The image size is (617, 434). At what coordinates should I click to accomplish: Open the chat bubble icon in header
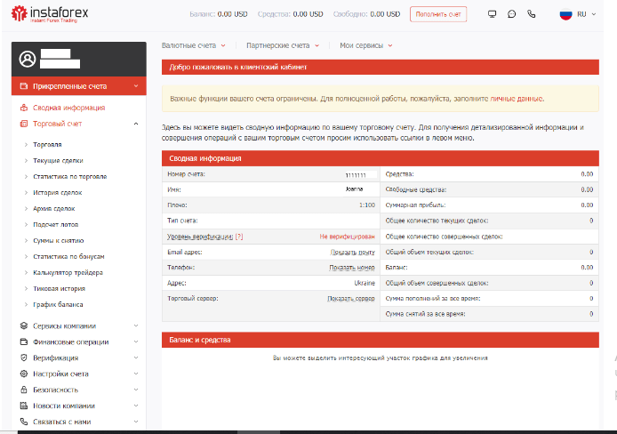click(x=511, y=14)
